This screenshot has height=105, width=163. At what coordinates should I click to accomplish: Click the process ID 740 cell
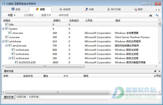(55, 46)
